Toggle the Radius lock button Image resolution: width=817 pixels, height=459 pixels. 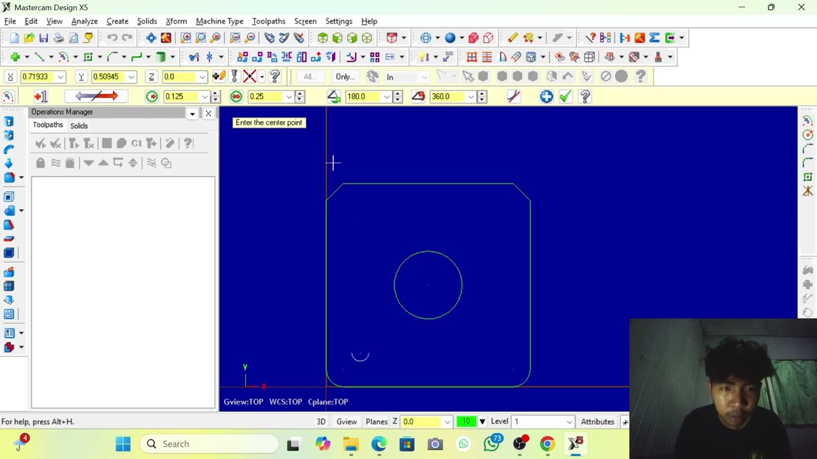pos(152,96)
